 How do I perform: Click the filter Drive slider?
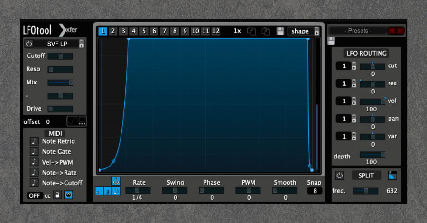tap(60, 109)
